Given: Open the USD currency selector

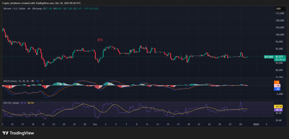Looking at the screenshot, I should tap(278, 9).
